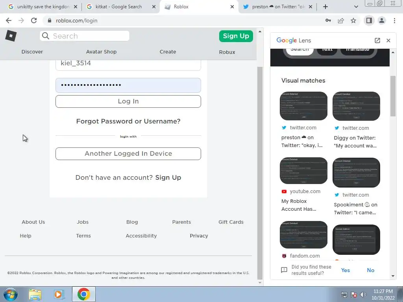403x302 pixels.
Task: Go back with browser back arrow
Action: click(9, 20)
